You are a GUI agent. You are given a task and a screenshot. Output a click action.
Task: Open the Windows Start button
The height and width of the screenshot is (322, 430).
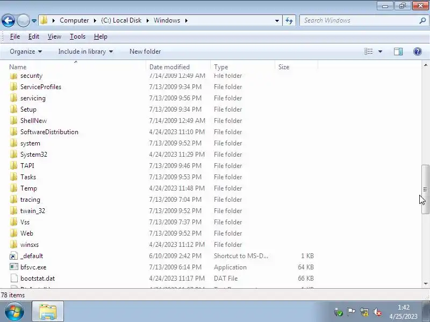[x=15, y=311]
